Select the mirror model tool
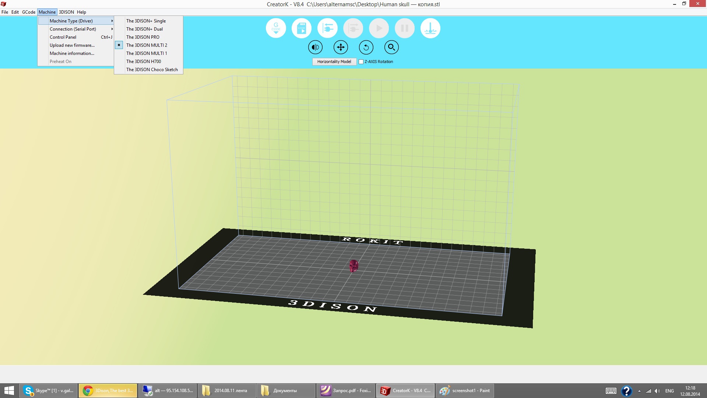 click(x=315, y=47)
